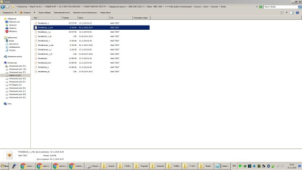Click the Bluetooth icon in system tray

pos(268,166)
